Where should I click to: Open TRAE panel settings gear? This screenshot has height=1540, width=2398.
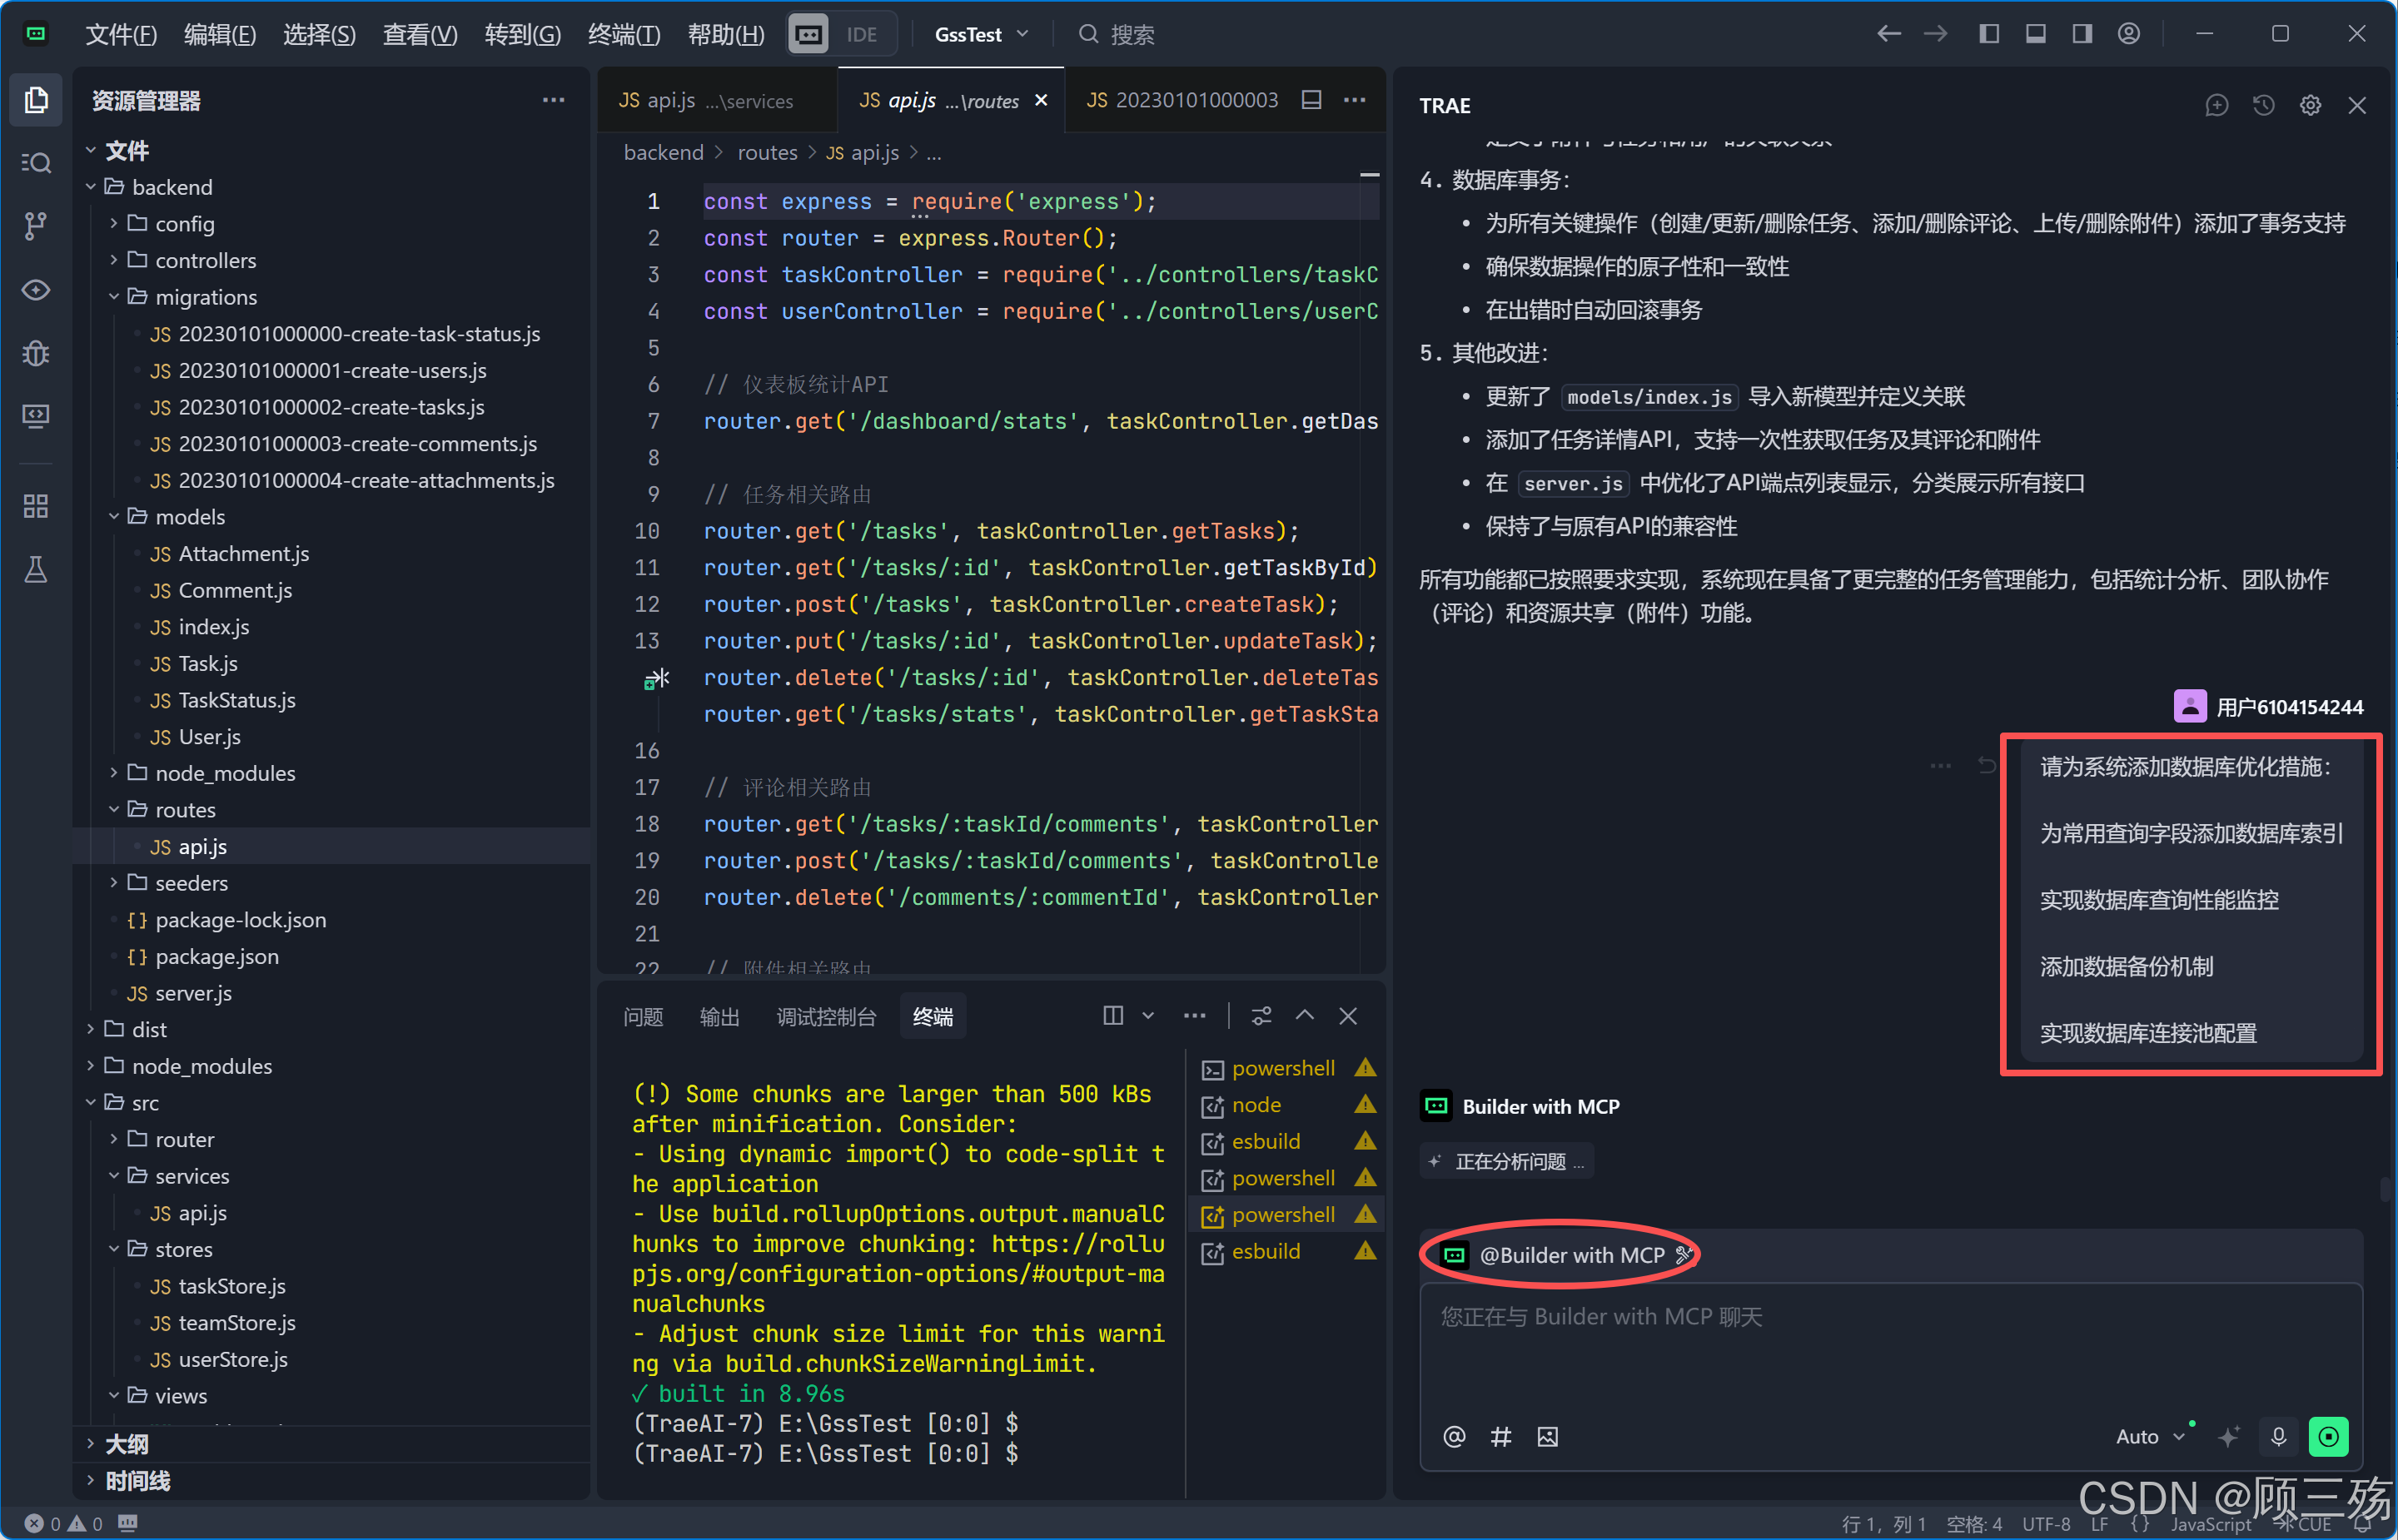[x=2310, y=105]
